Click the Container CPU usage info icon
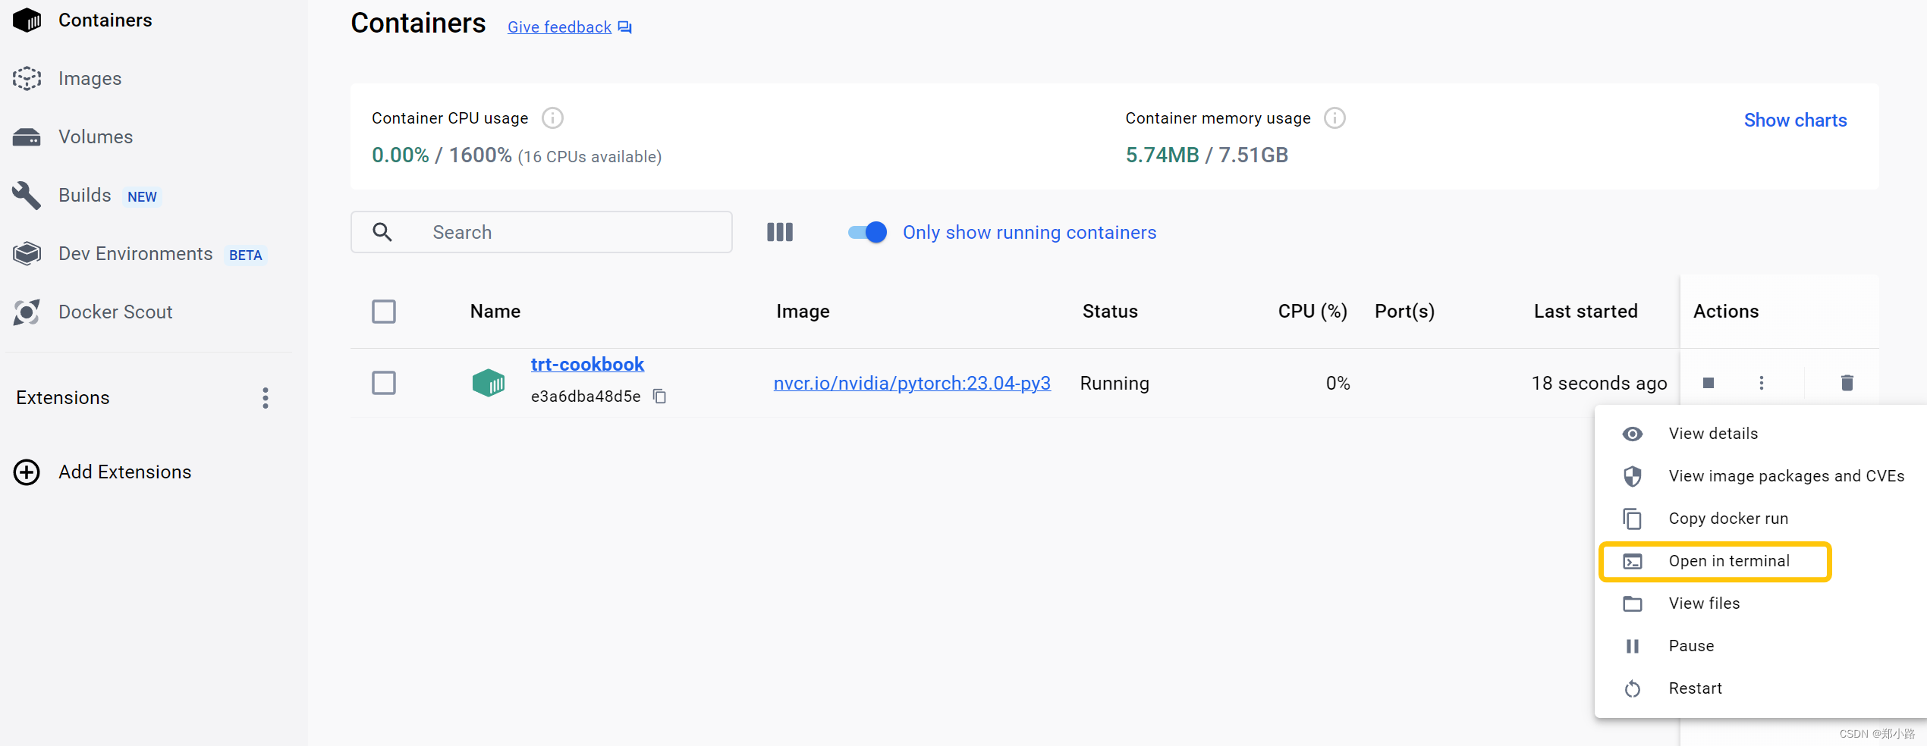Image resolution: width=1927 pixels, height=746 pixels. pyautogui.click(x=552, y=118)
